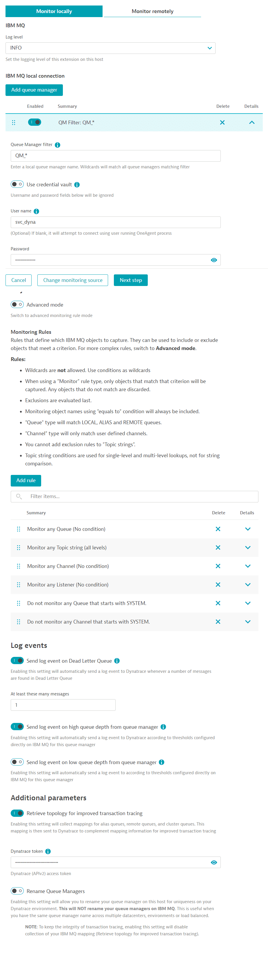Switch to the Monitor remotely tab
Viewport: 268px width, 953px height.
(152, 11)
